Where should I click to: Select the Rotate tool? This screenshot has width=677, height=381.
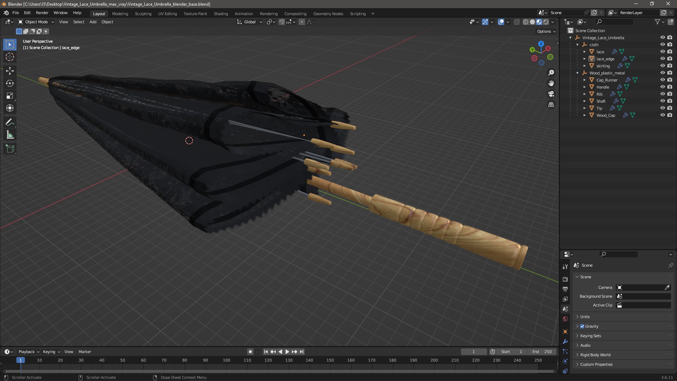(10, 83)
